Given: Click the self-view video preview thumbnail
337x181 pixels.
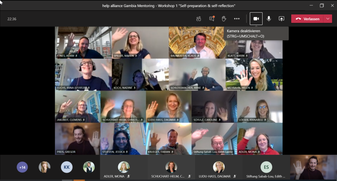Looking at the screenshot, I should pos(313,168).
